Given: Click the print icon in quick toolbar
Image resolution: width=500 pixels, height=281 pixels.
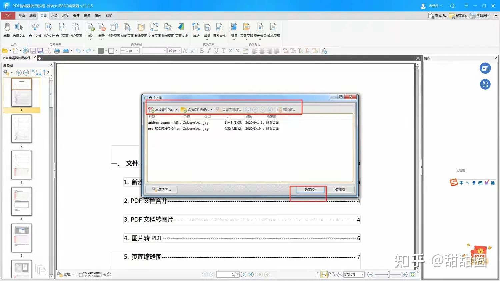Looking at the screenshot, I should 57,51.
